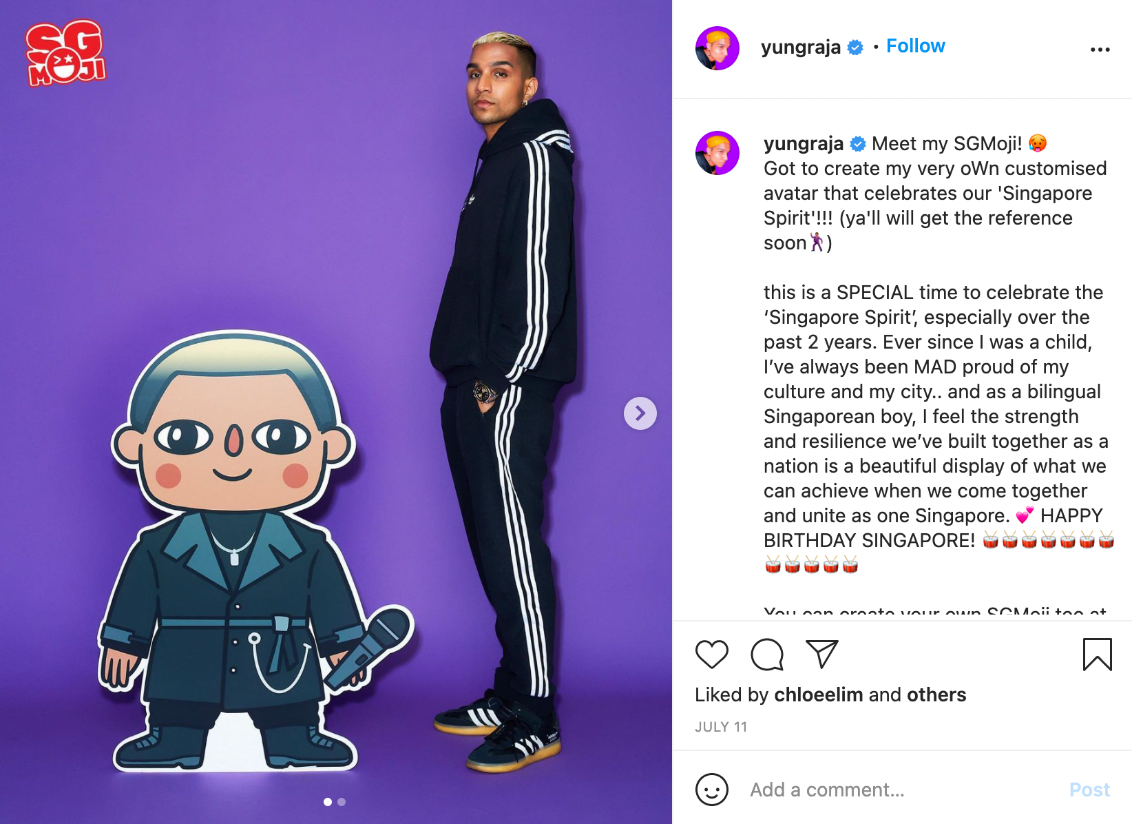Open yungraja username in caption

click(803, 143)
